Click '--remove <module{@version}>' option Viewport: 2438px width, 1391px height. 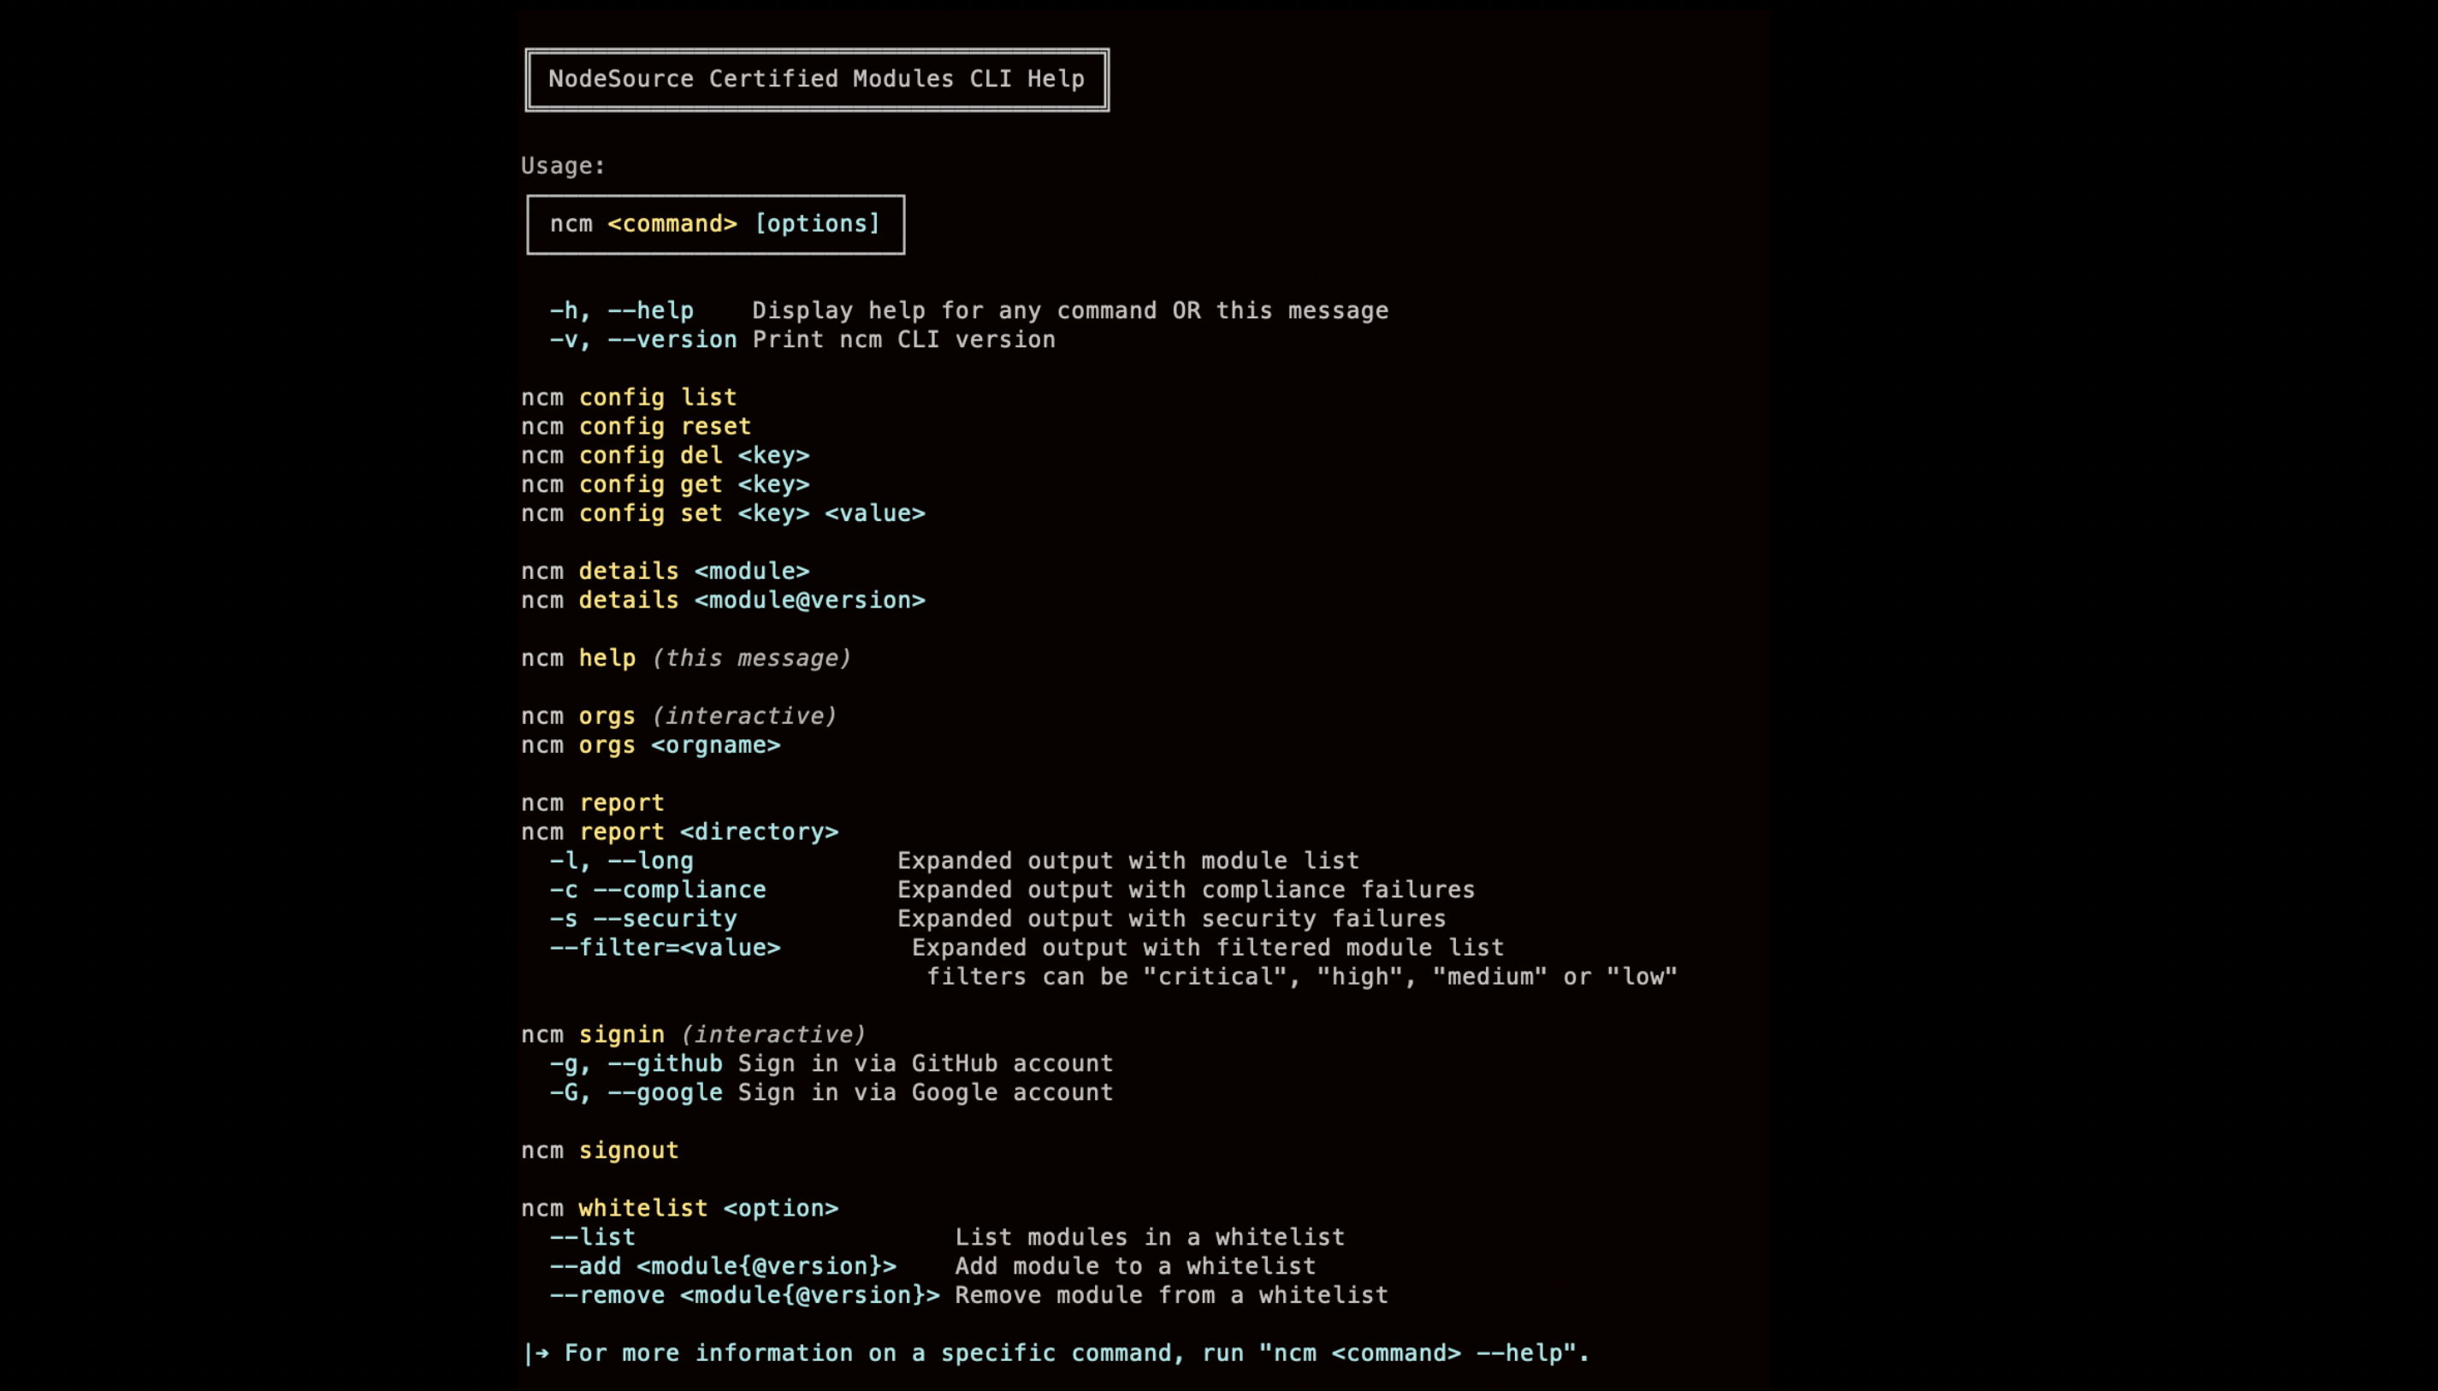745,1295
